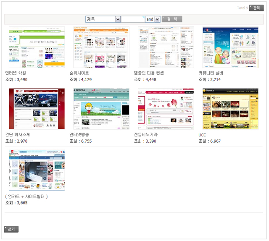Open the 인터넷방송 thumbnail image
The image size is (269, 241).
[101, 109]
